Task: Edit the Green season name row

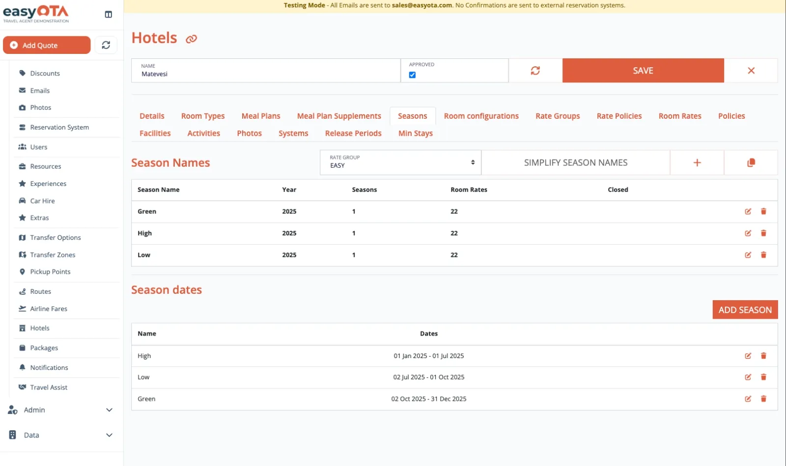Action: pos(748,211)
